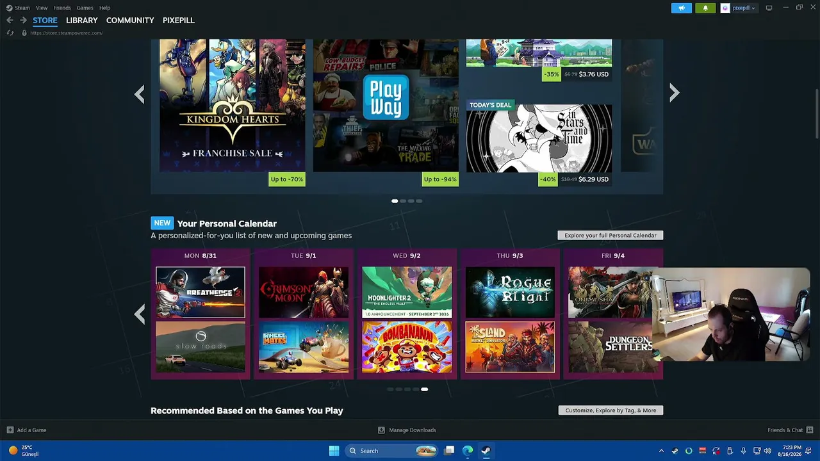Click the MON 8/31 calendar day header
The width and height of the screenshot is (820, 461).
click(x=201, y=255)
